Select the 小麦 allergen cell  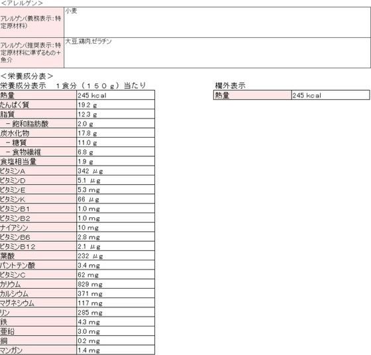[x=217, y=22]
